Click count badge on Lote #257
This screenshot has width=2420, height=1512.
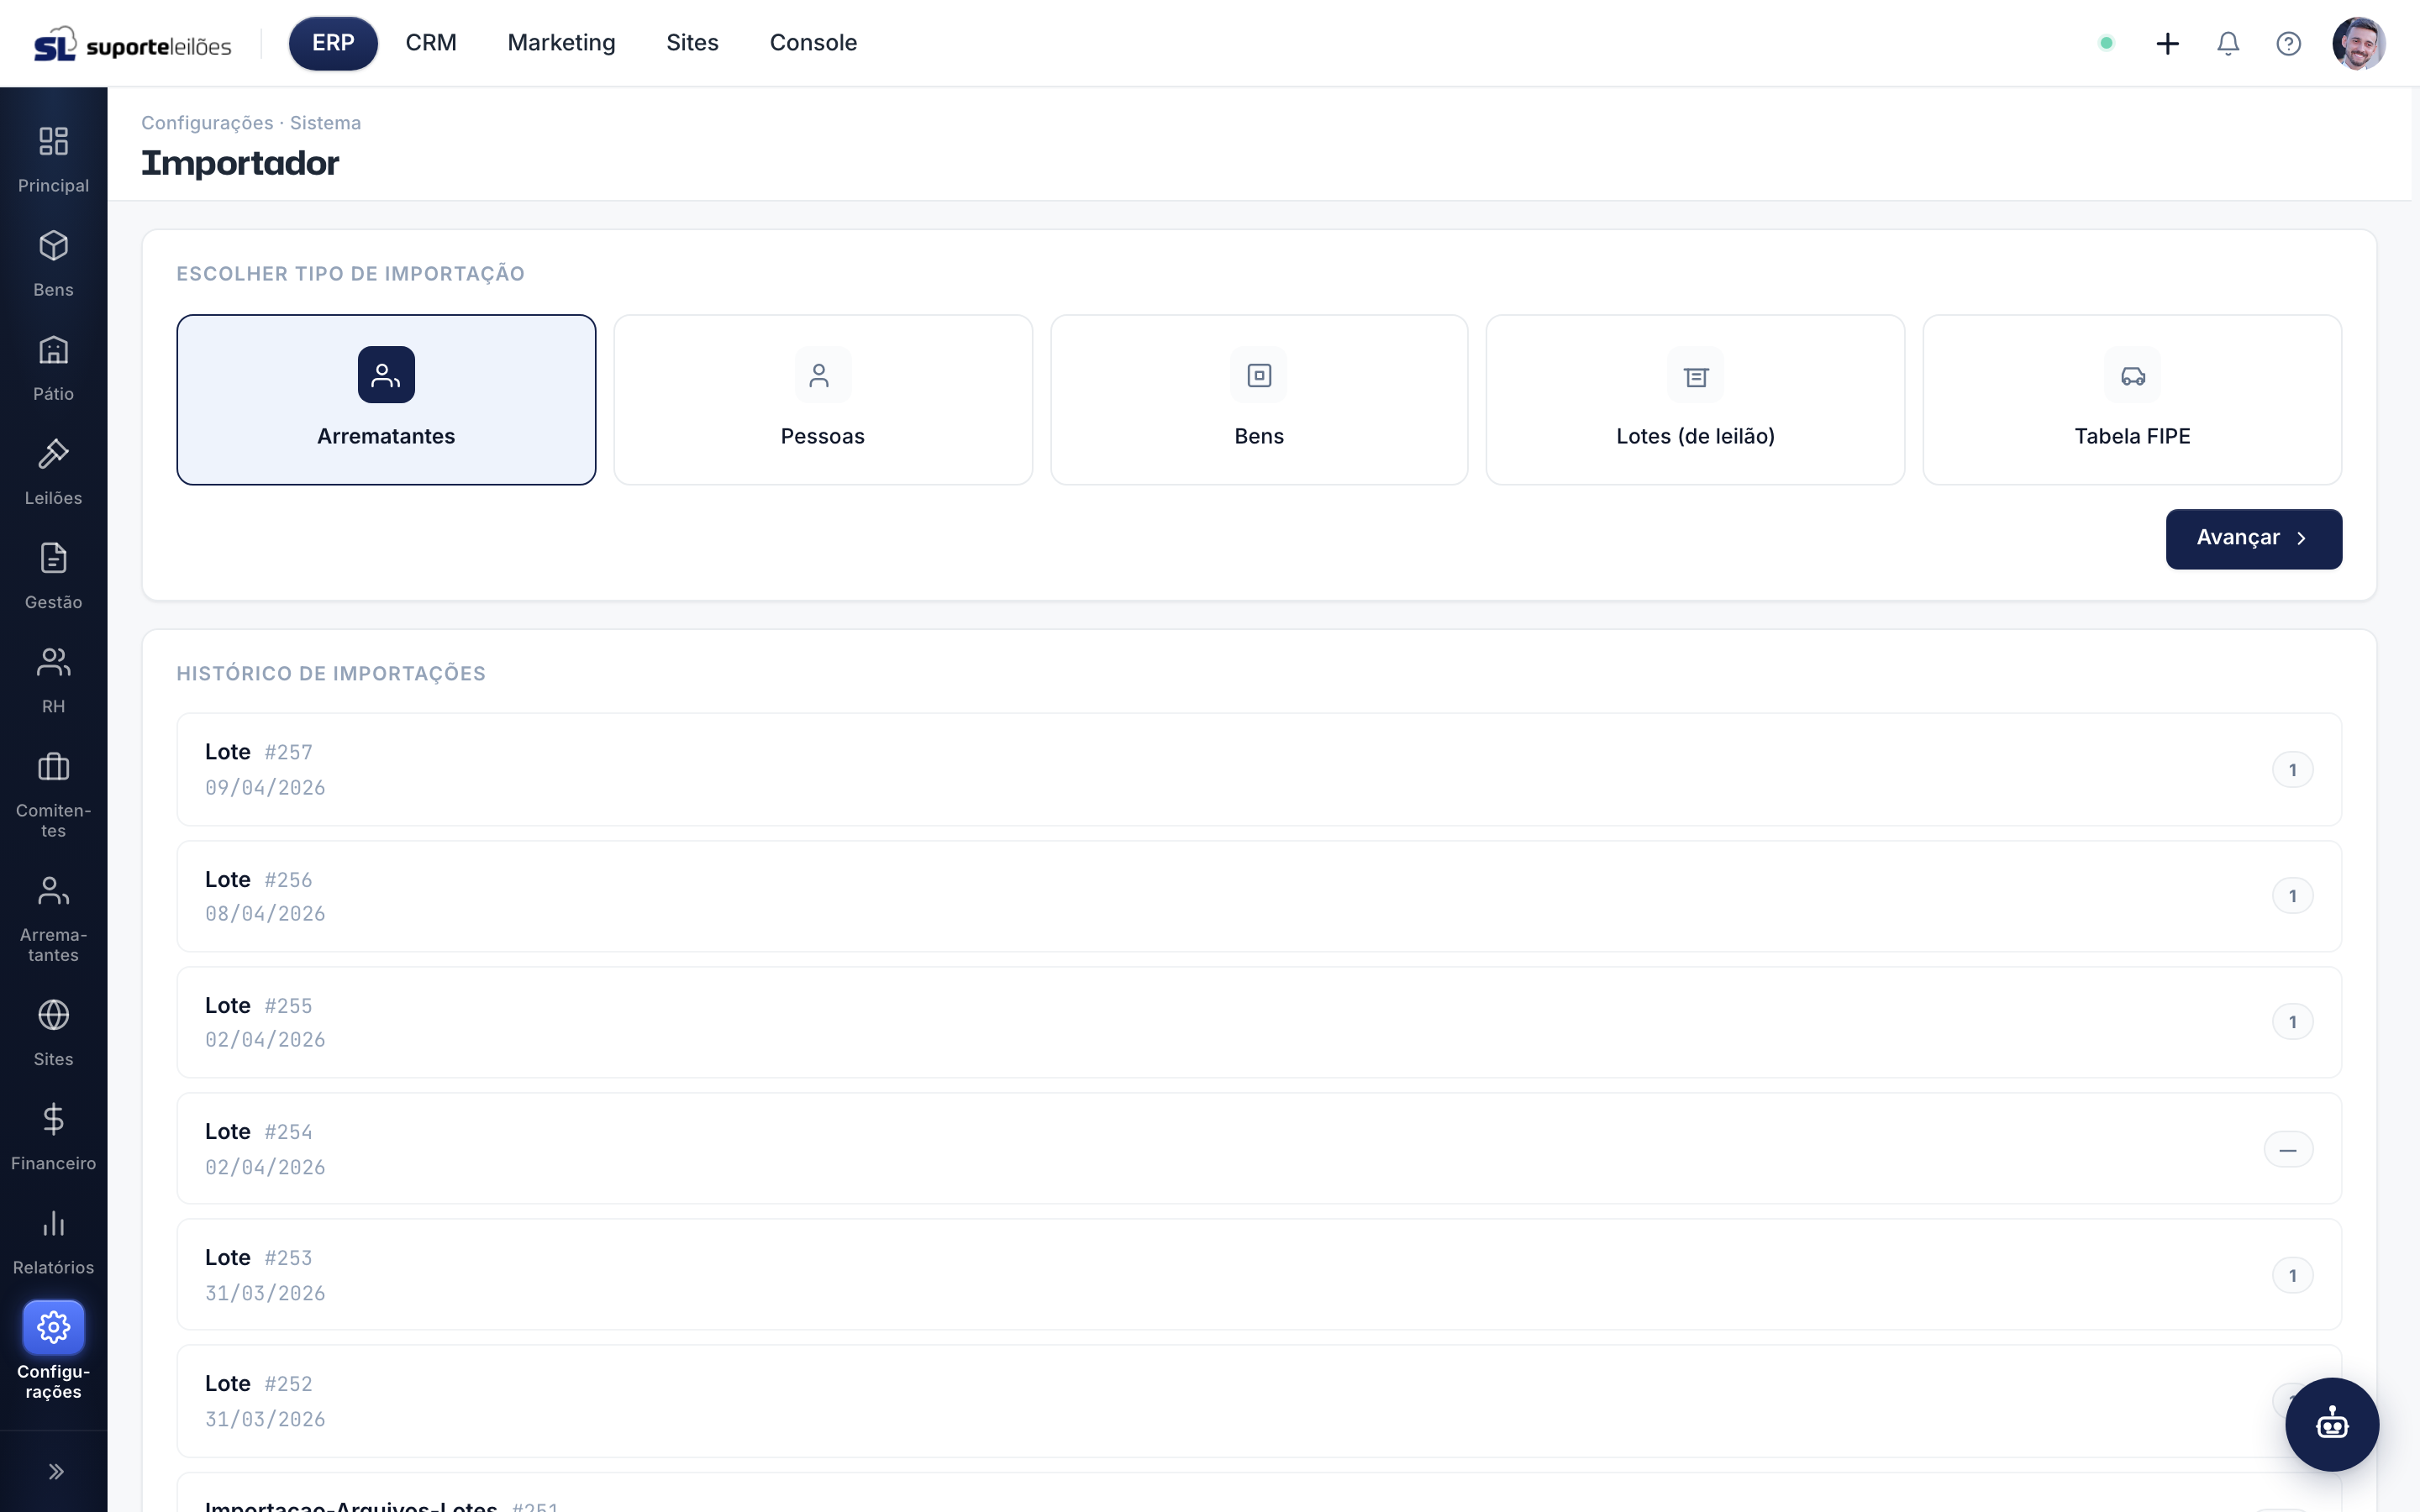2292,770
